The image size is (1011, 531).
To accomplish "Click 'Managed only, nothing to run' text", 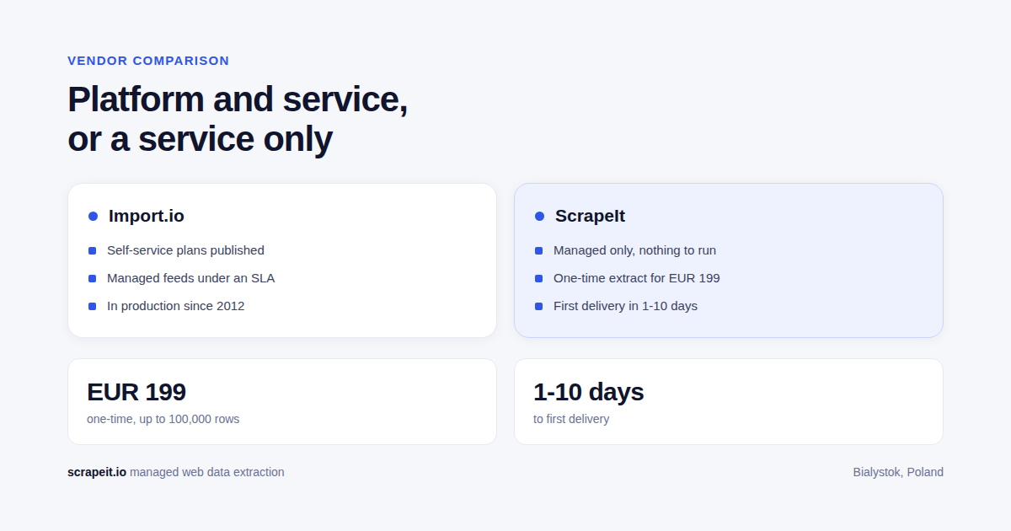I will (x=634, y=250).
